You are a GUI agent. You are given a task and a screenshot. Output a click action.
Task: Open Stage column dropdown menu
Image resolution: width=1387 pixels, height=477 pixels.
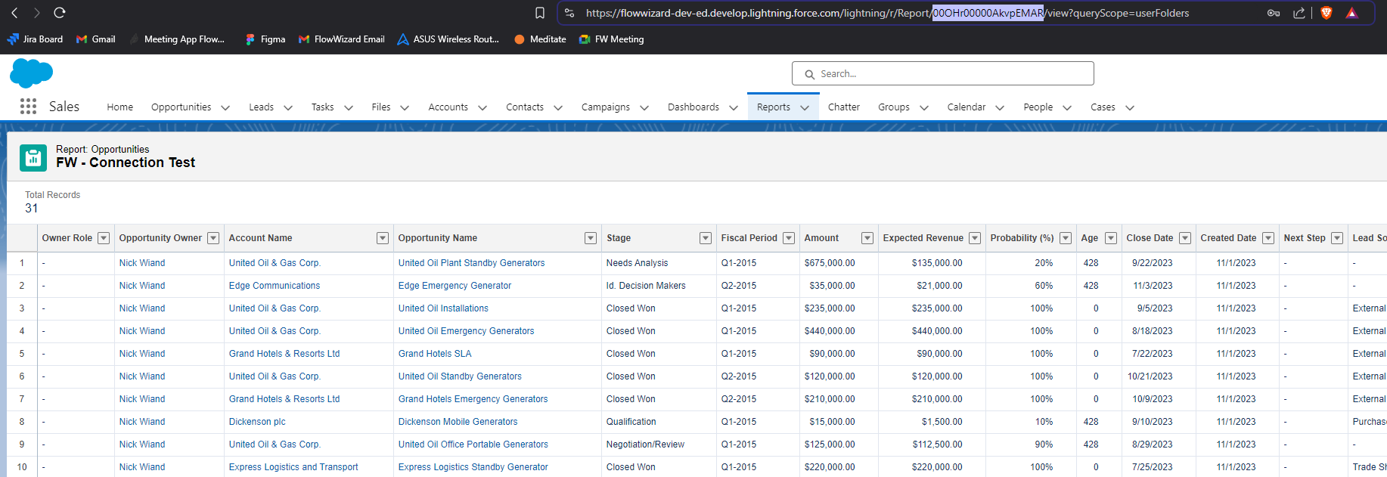click(x=705, y=238)
